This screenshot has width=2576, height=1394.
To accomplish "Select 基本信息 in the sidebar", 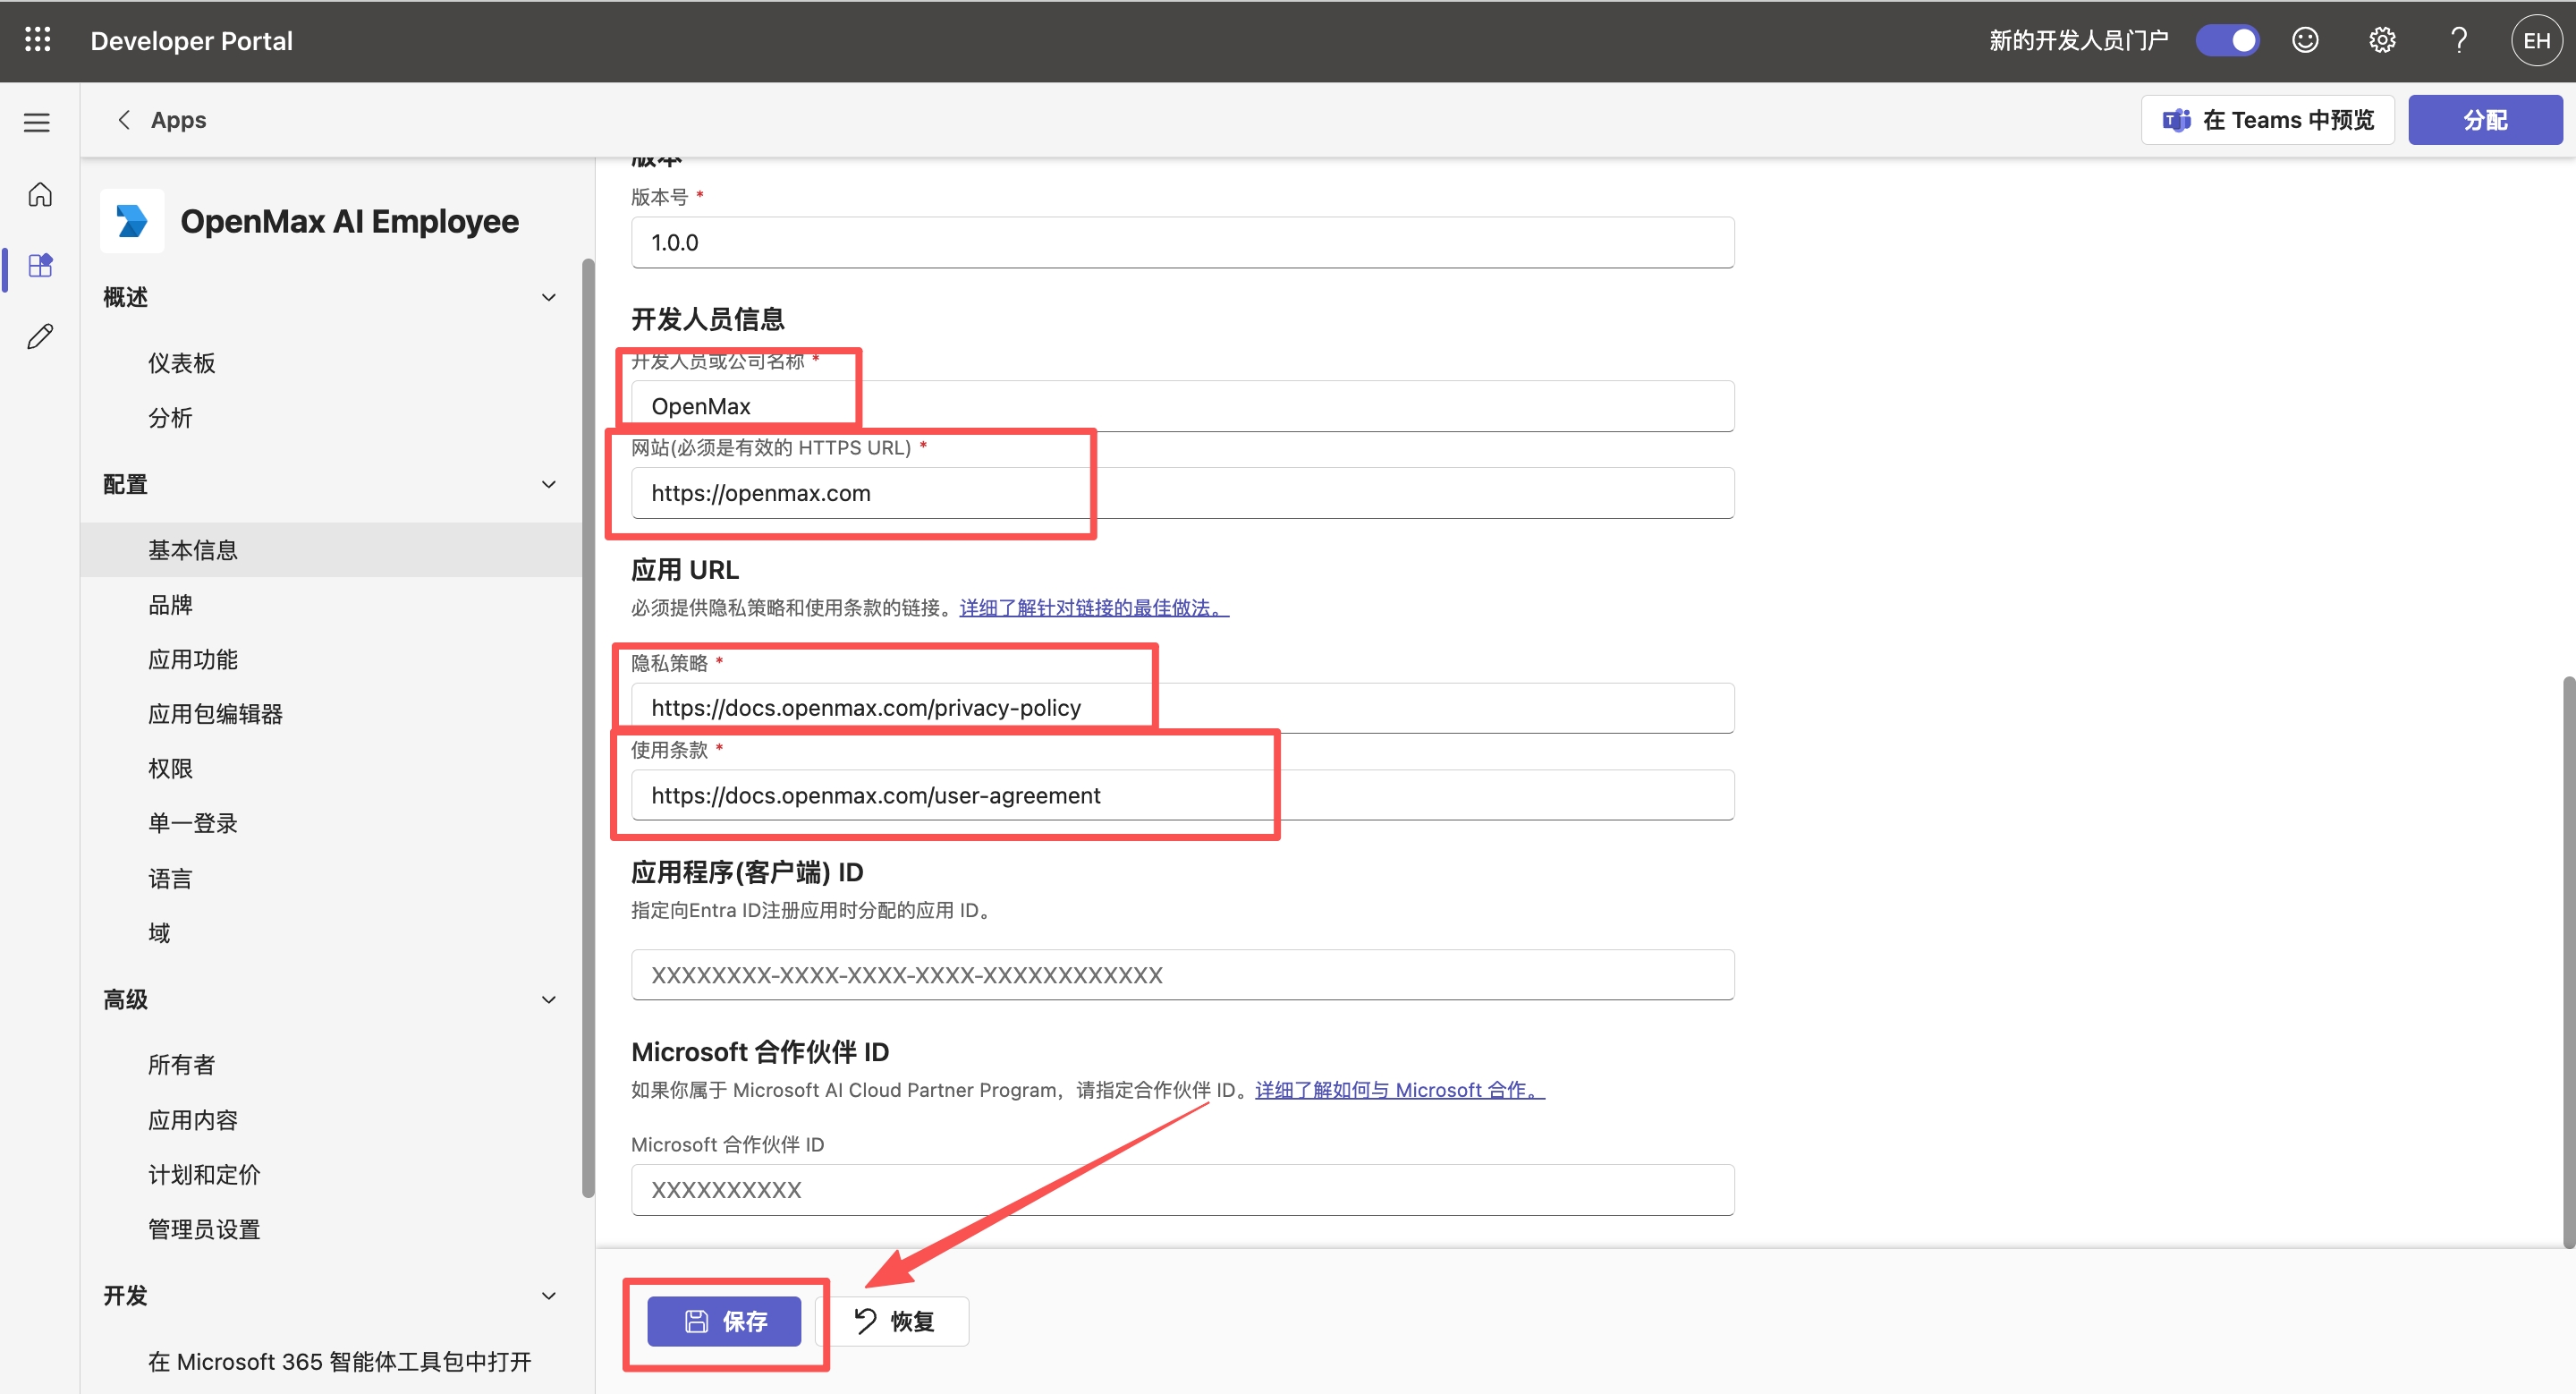I will coord(331,550).
